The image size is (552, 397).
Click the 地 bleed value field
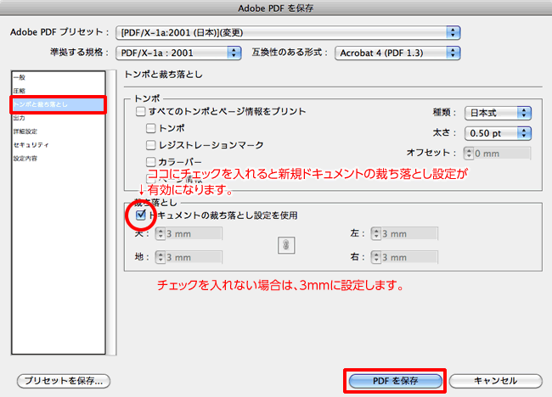[194, 257]
